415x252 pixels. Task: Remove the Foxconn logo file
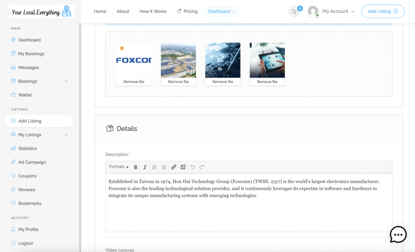pos(134,82)
